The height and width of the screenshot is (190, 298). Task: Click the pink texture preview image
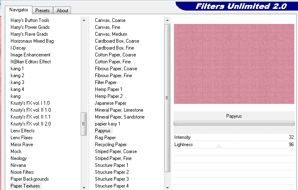tap(234, 64)
